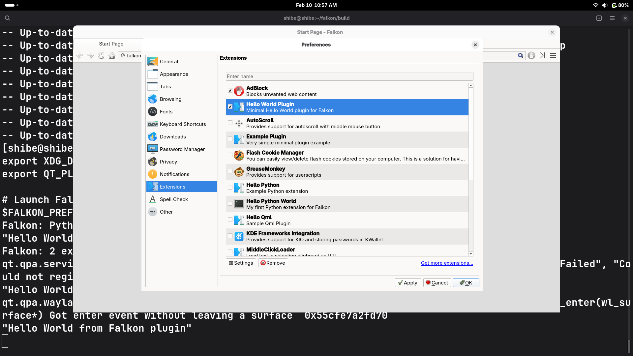Select the Password Manager section

[x=182, y=149]
